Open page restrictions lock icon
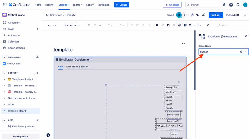Screen dimensions: 249x139 tap(198, 15)
